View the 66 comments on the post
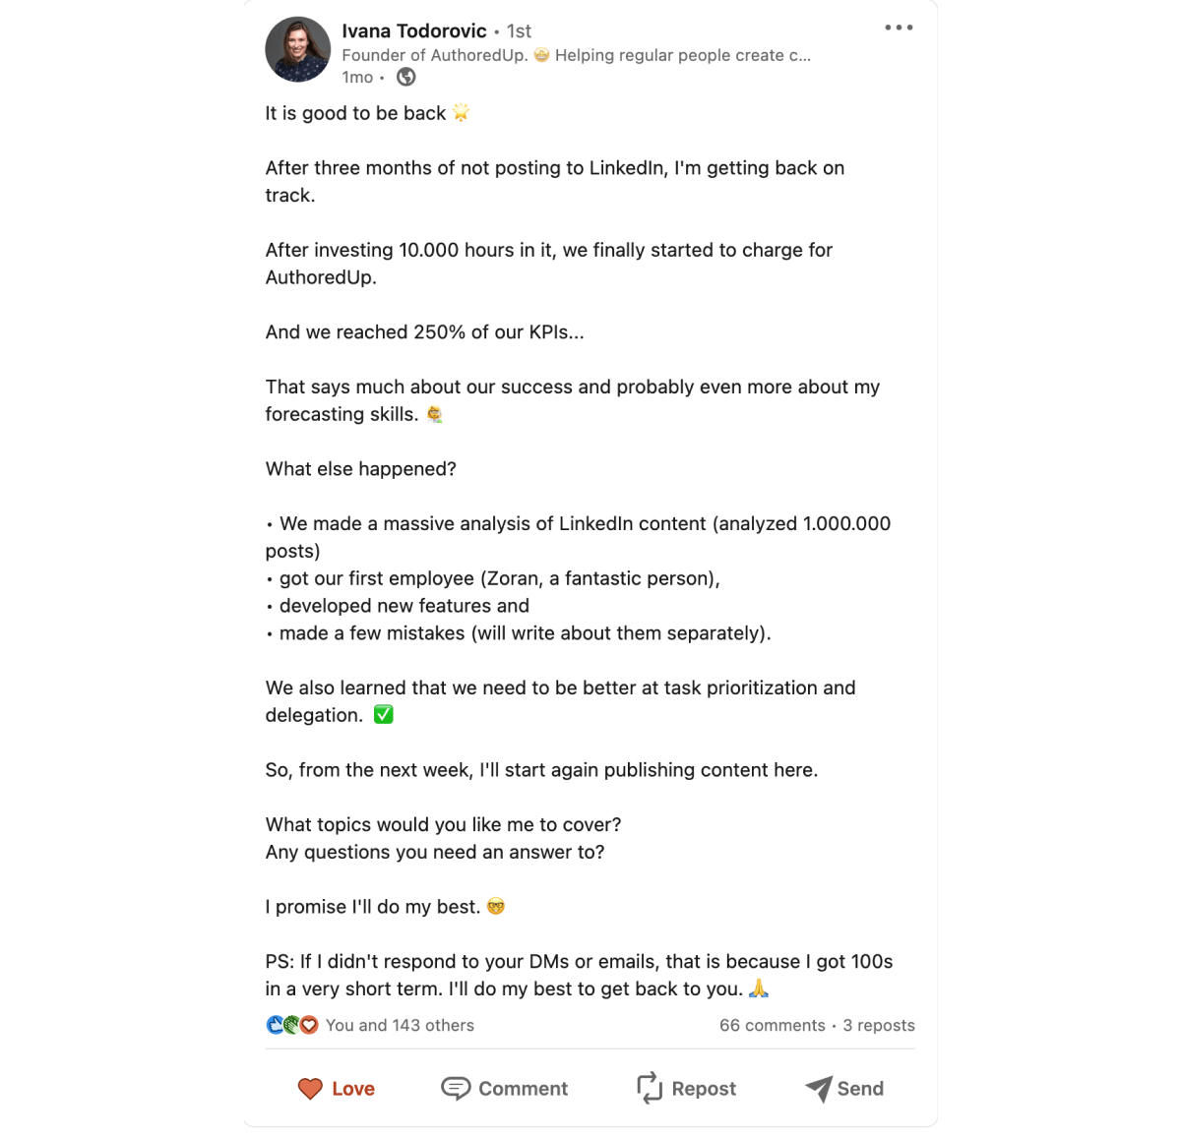1181x1137 pixels. (772, 1025)
